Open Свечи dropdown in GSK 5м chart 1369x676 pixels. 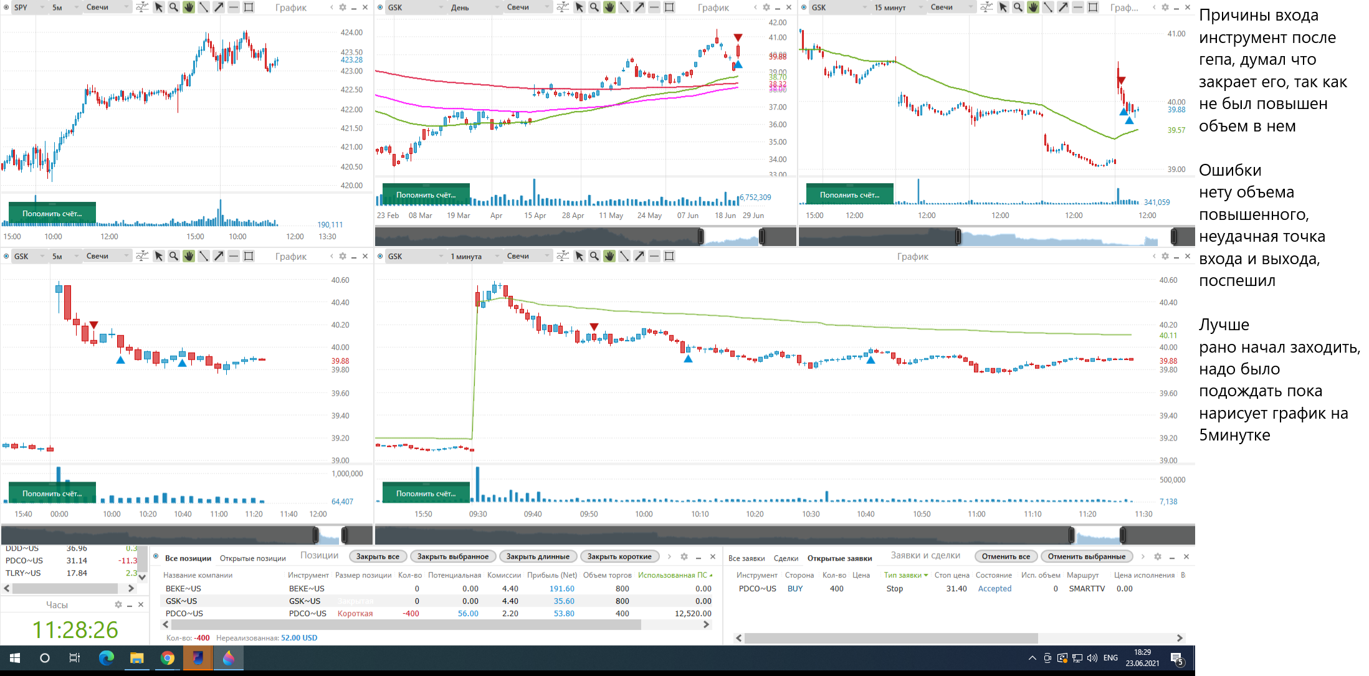(107, 256)
